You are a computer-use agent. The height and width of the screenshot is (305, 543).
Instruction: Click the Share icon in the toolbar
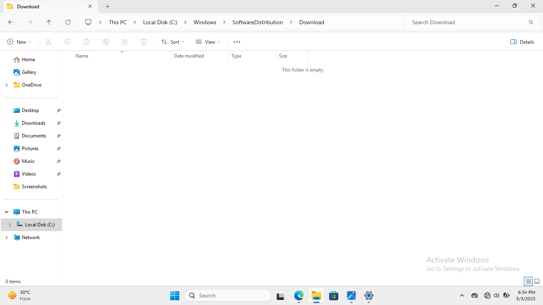click(125, 42)
